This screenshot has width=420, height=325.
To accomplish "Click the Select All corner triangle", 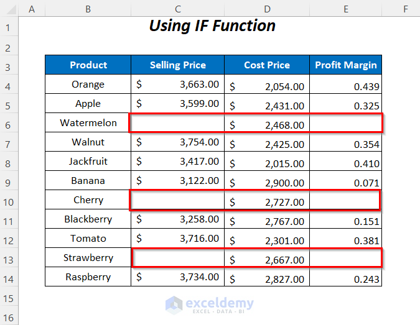I will (x=9, y=8).
